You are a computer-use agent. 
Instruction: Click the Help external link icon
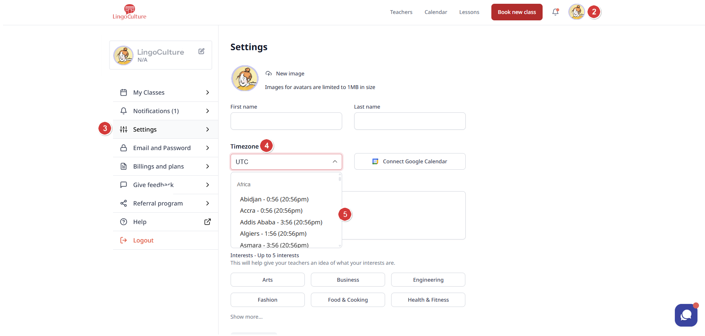click(x=207, y=222)
